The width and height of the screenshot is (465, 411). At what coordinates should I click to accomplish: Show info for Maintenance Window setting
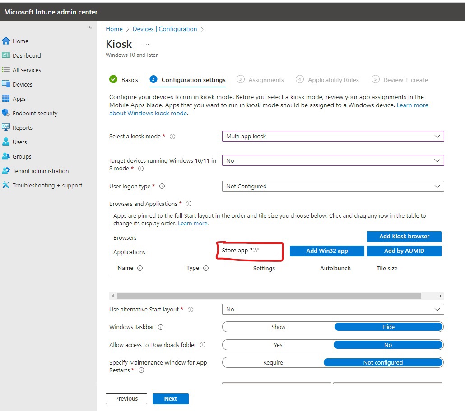click(141, 370)
